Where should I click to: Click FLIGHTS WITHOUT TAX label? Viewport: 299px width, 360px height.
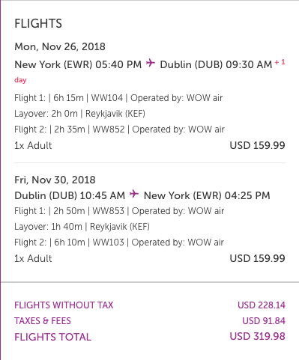tap(64, 305)
